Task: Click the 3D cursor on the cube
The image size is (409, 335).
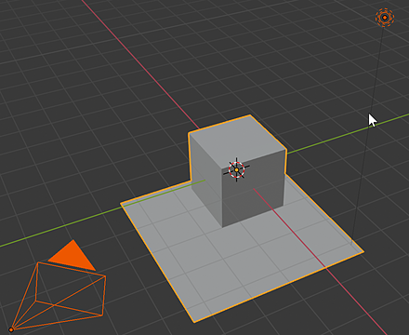Action: point(237,169)
